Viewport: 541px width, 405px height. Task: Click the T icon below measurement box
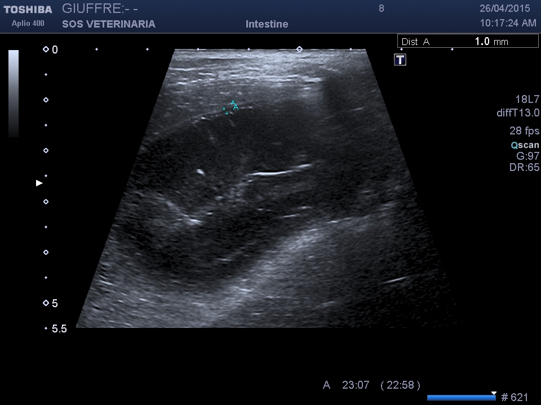click(400, 60)
